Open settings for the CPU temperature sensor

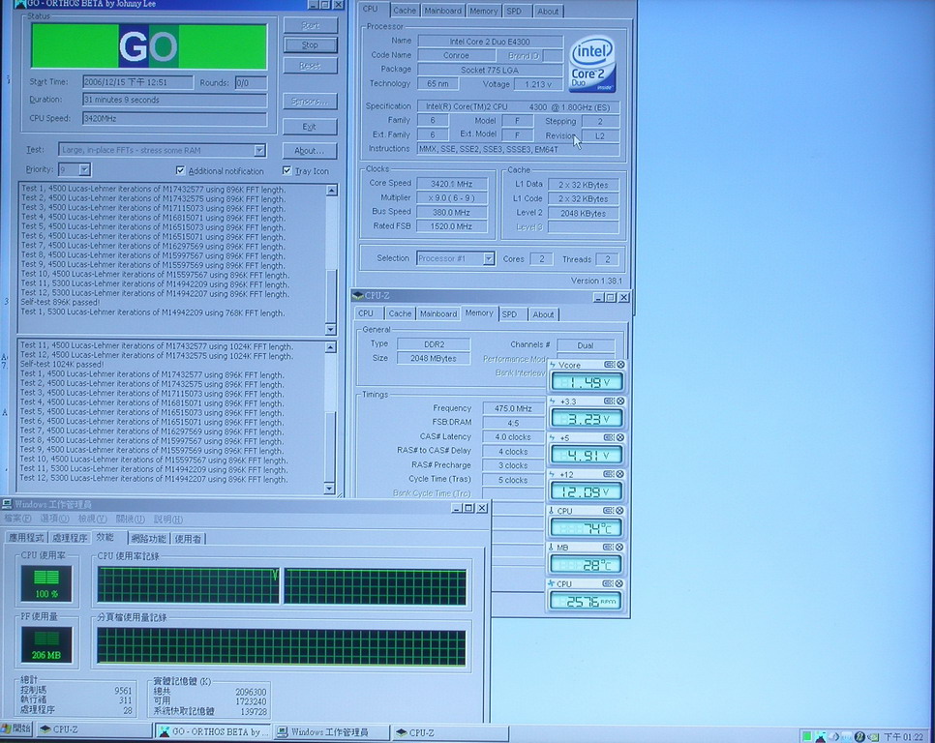[x=610, y=511]
